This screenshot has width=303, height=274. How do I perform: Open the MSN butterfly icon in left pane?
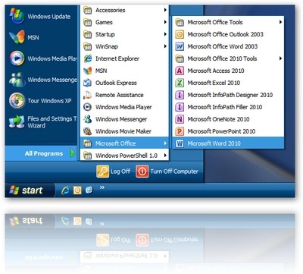click(x=17, y=37)
